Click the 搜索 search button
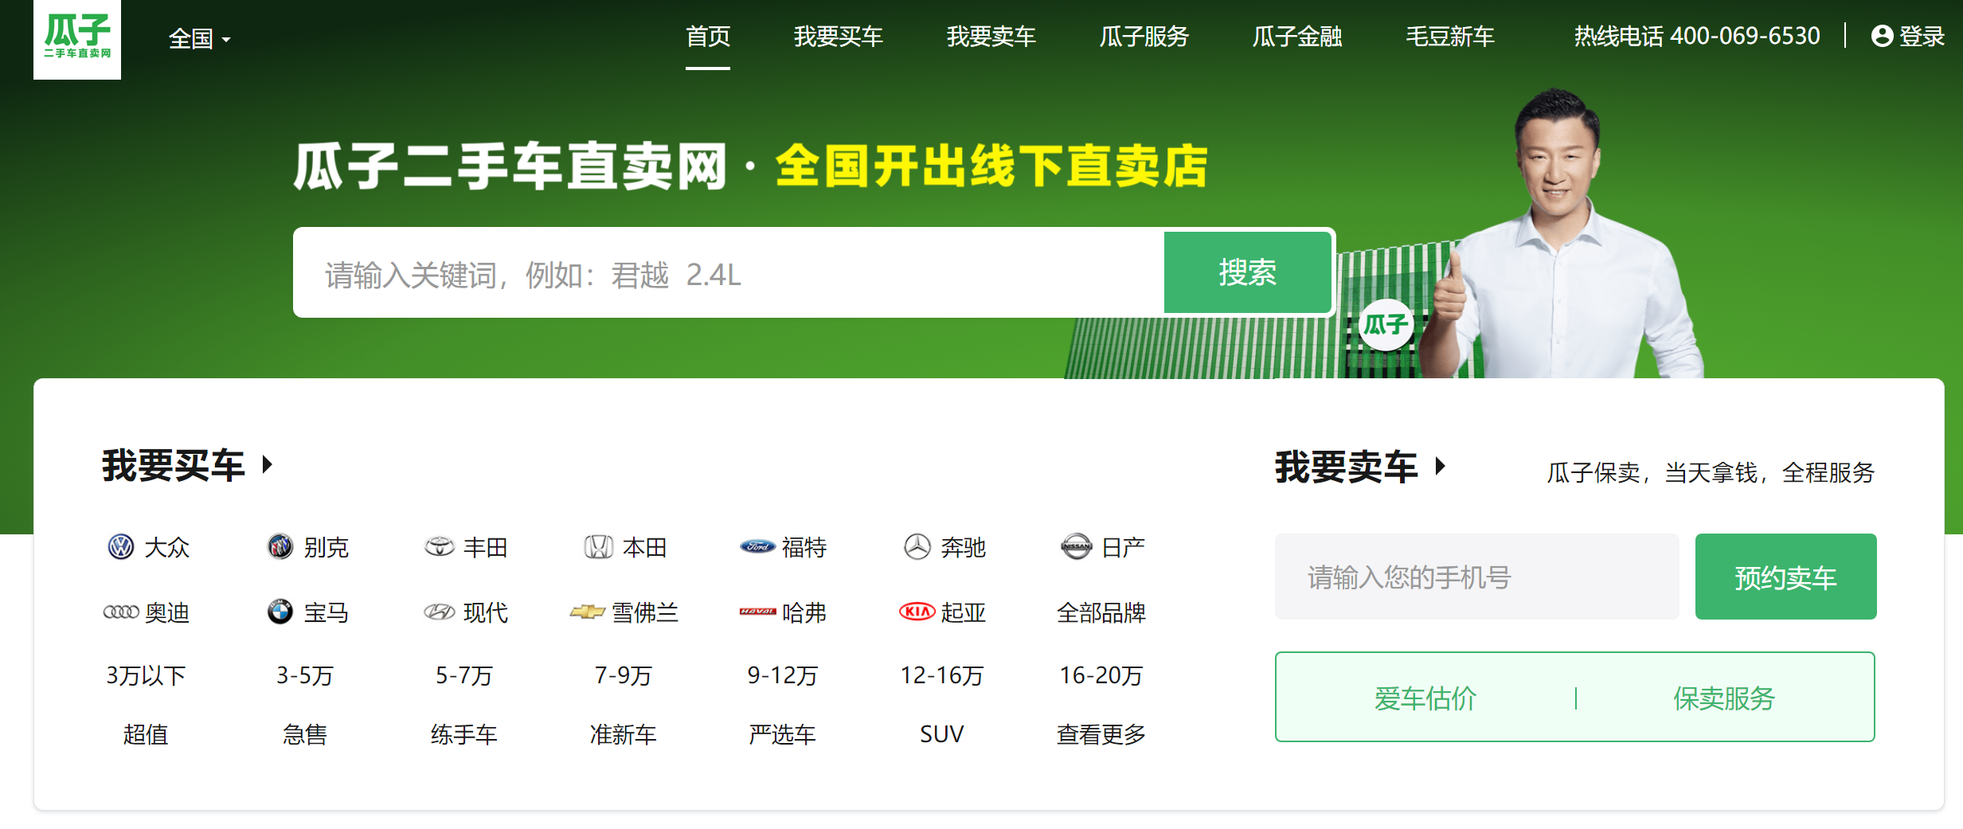The image size is (1963, 829). (x=1246, y=272)
